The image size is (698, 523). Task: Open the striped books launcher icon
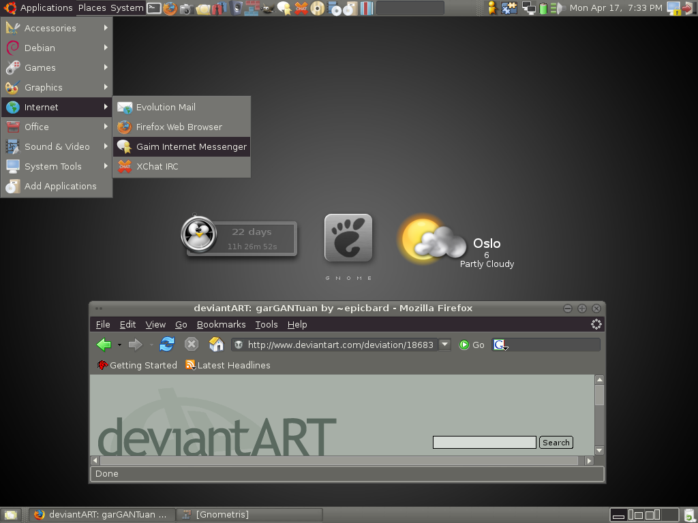[366, 8]
